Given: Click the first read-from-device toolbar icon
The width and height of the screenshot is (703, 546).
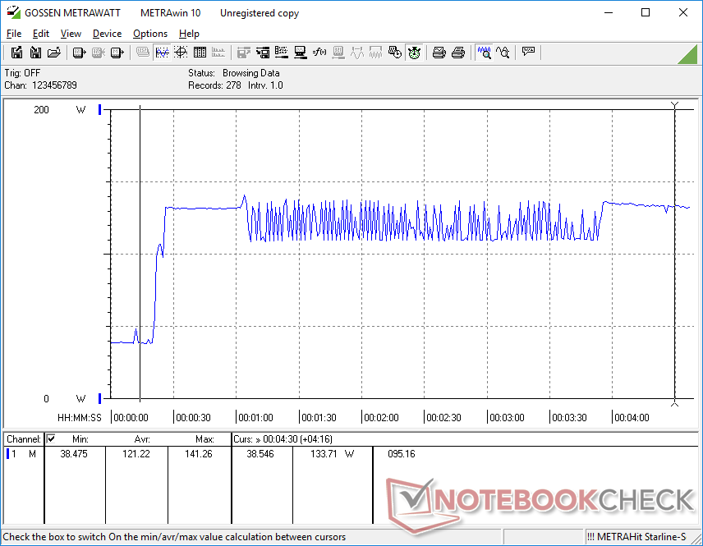Looking at the screenshot, I should coord(79,53).
